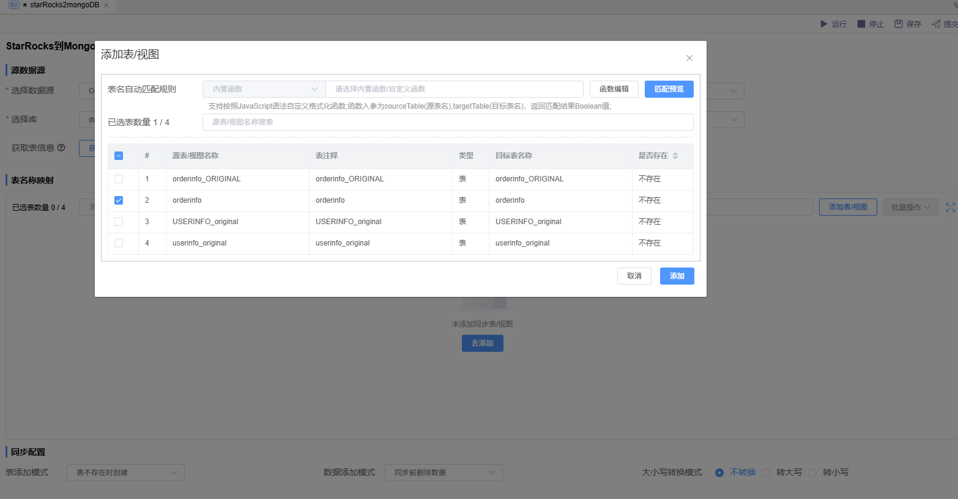Click the sort arrows beside 是否存在

675,156
